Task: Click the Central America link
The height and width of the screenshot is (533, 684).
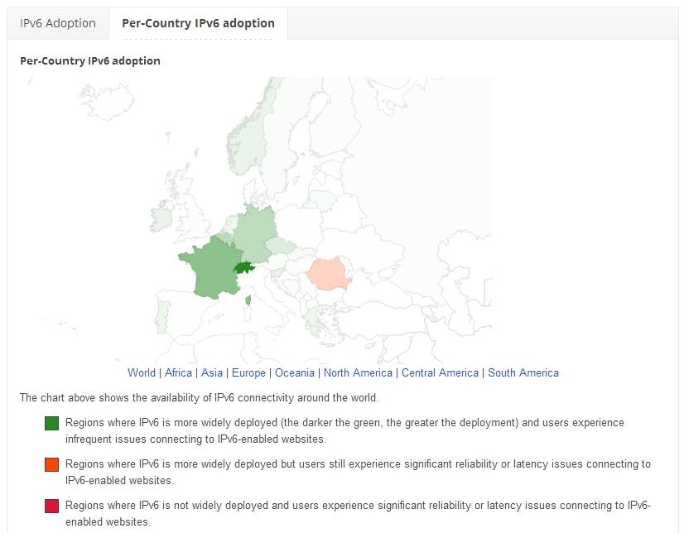Action: (440, 372)
